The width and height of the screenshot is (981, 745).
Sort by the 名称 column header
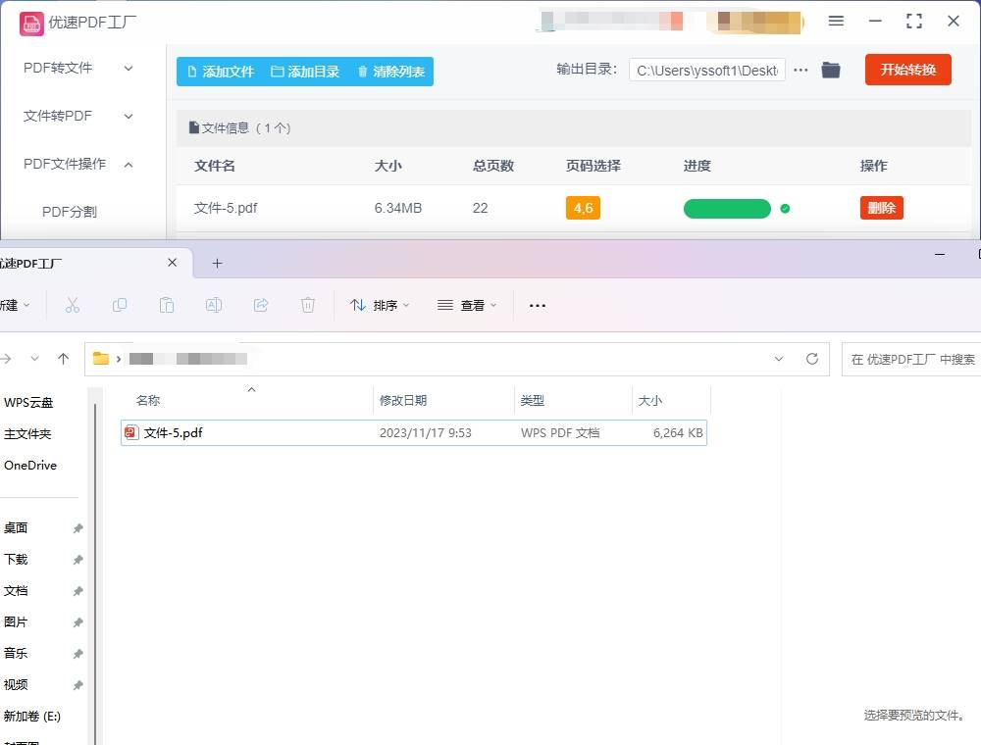pyautogui.click(x=148, y=401)
